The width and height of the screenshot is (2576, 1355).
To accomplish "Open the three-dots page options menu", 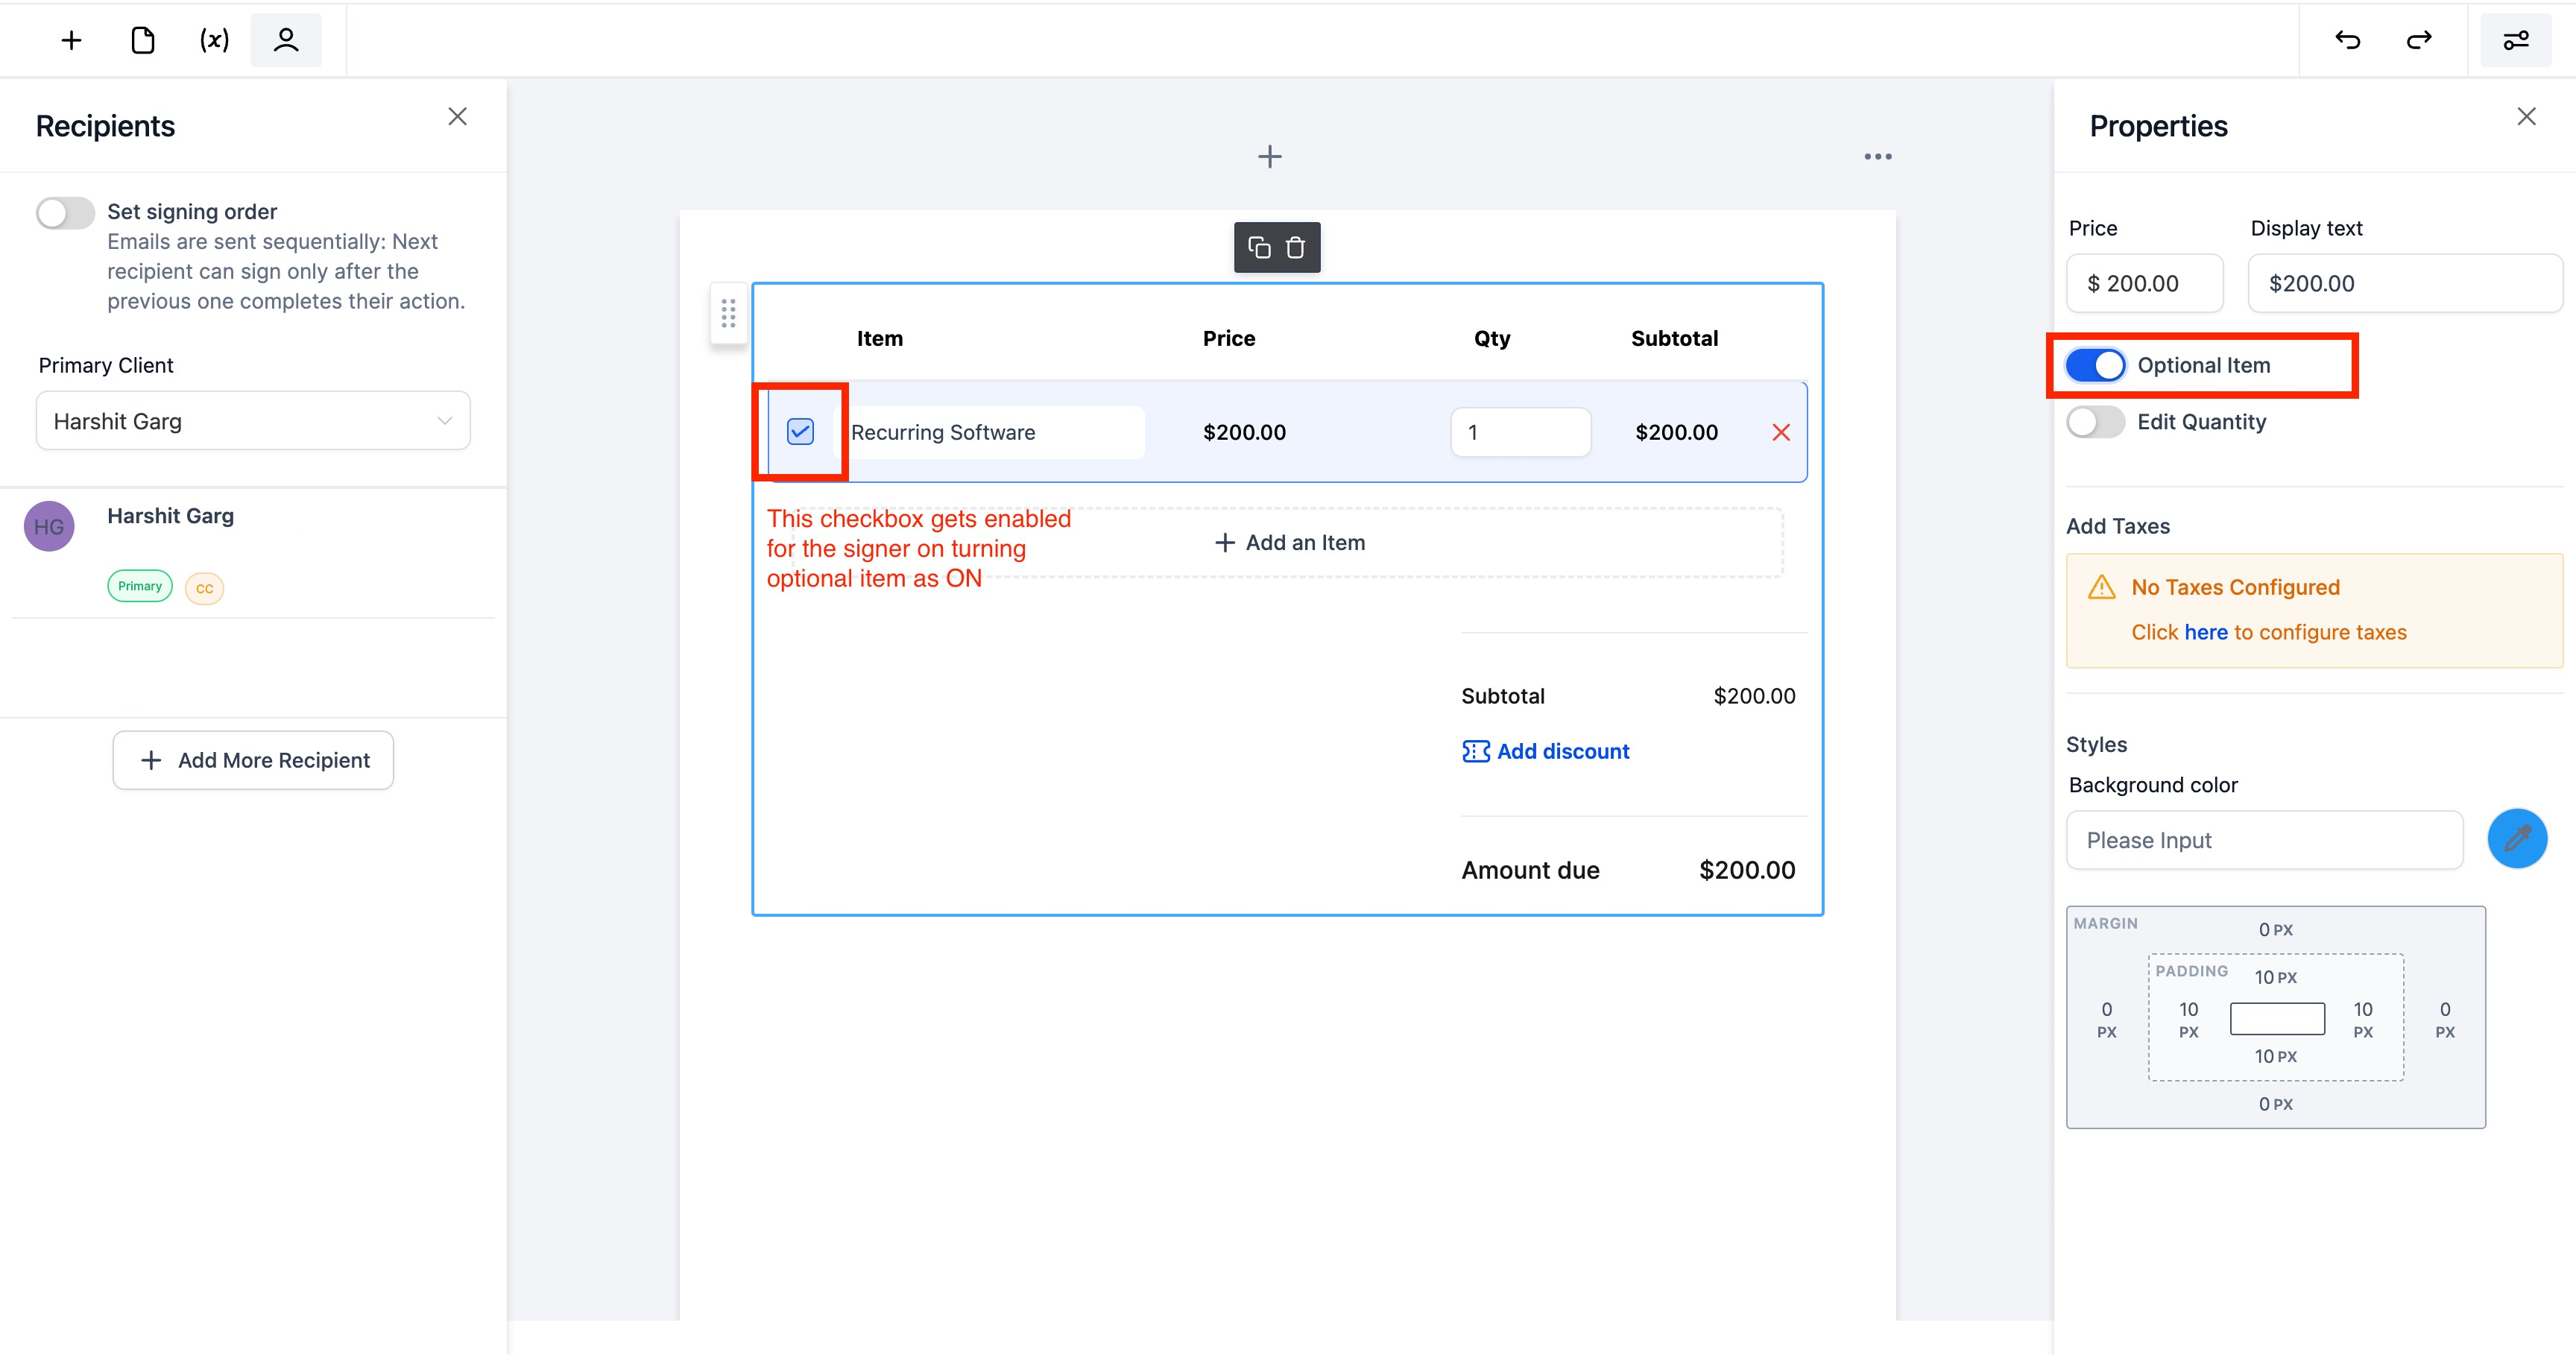I will pyautogui.click(x=1877, y=157).
